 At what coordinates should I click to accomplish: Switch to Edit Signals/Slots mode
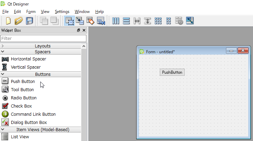[x=80, y=21]
